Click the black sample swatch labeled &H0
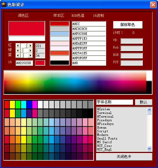This screenshot has height=168, width=158. [59, 63]
